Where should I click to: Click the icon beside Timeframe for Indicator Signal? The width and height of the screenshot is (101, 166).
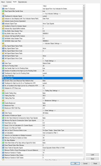pos(3,16)
